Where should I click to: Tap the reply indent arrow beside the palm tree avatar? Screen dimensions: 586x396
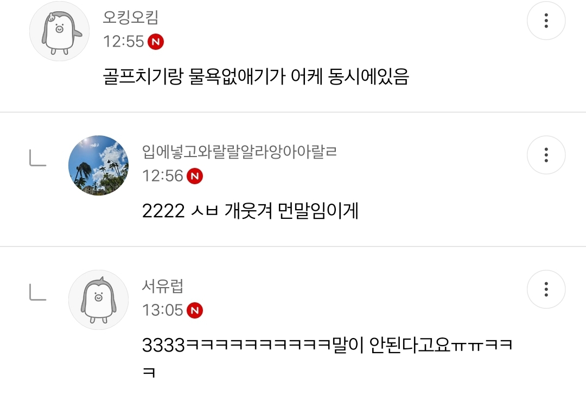(x=38, y=158)
